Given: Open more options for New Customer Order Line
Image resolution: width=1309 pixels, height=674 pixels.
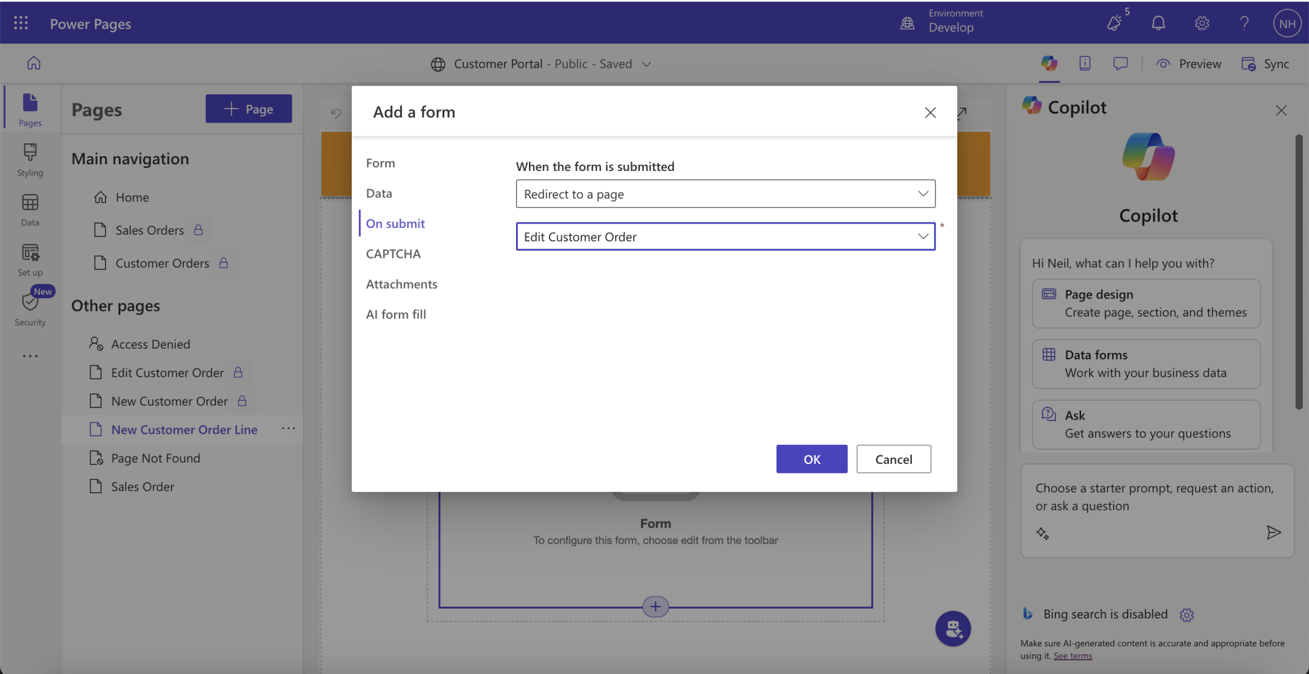Looking at the screenshot, I should 288,429.
